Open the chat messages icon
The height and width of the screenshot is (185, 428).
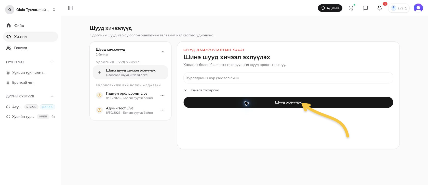coord(365,8)
